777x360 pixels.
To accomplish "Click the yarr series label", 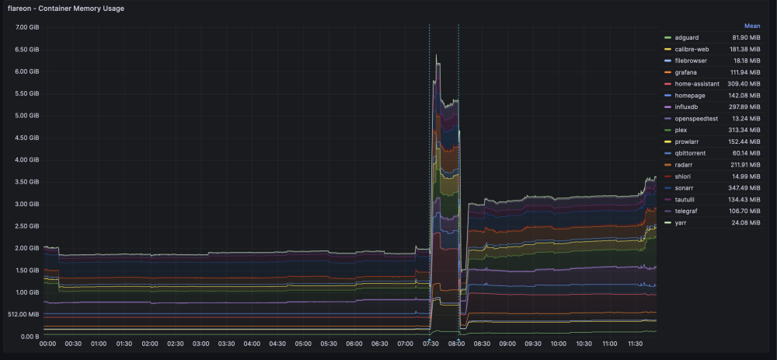I will pyautogui.click(x=681, y=222).
